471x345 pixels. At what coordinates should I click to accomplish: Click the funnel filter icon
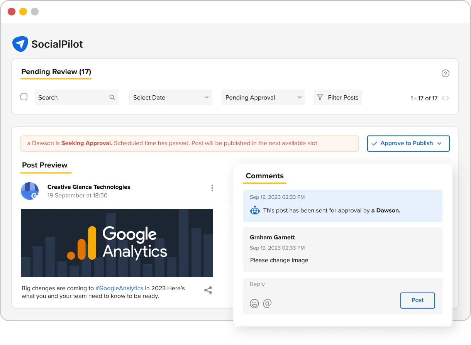tap(320, 97)
